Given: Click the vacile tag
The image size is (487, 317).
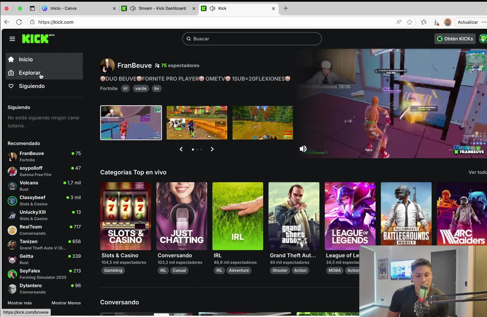Looking at the screenshot, I should (x=141, y=88).
